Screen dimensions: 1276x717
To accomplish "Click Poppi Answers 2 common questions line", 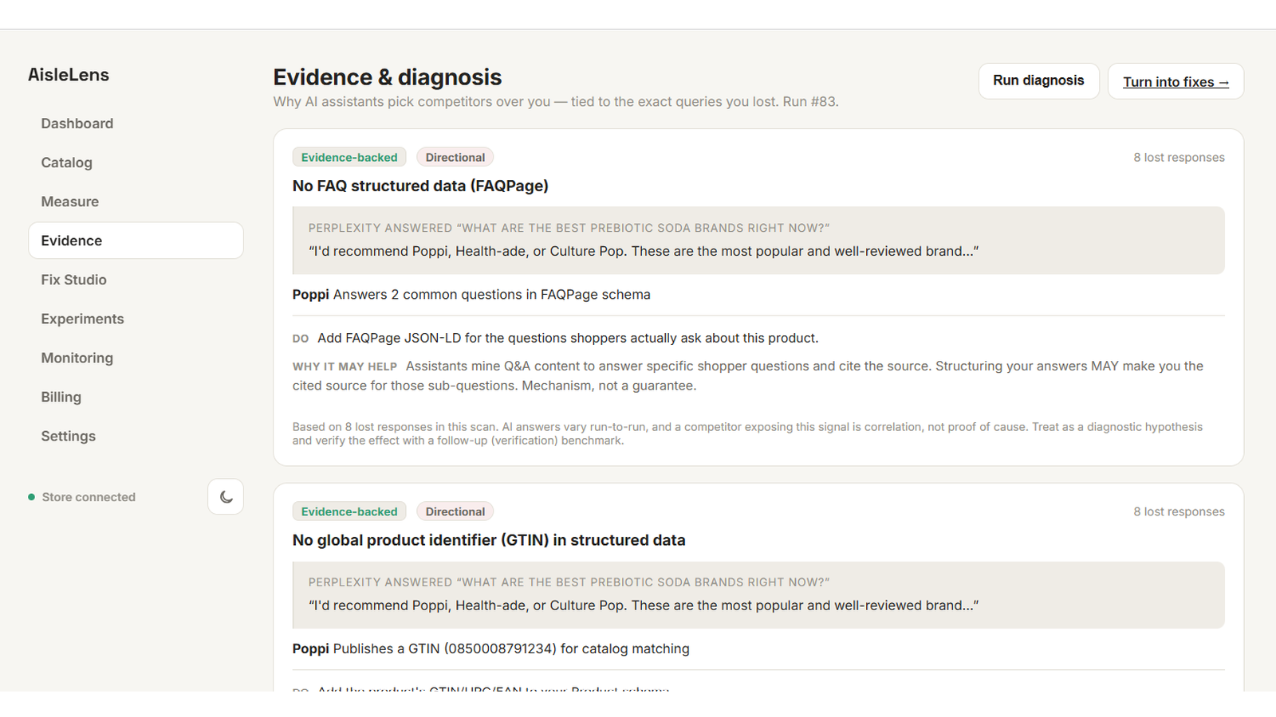I will coord(471,295).
